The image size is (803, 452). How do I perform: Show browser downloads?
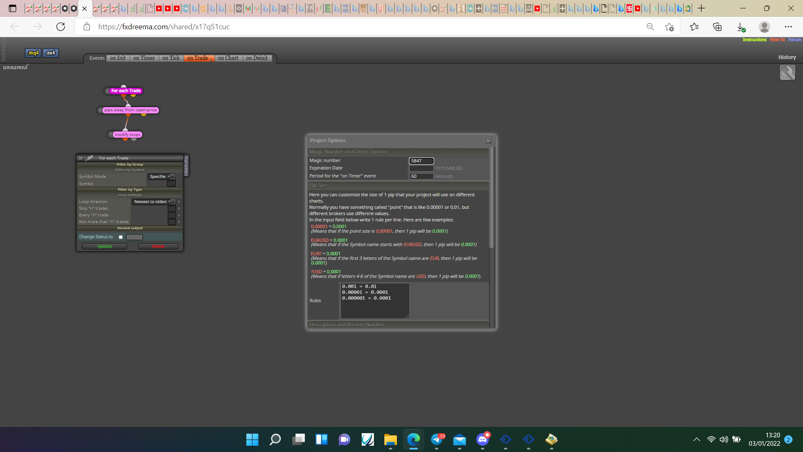(741, 27)
